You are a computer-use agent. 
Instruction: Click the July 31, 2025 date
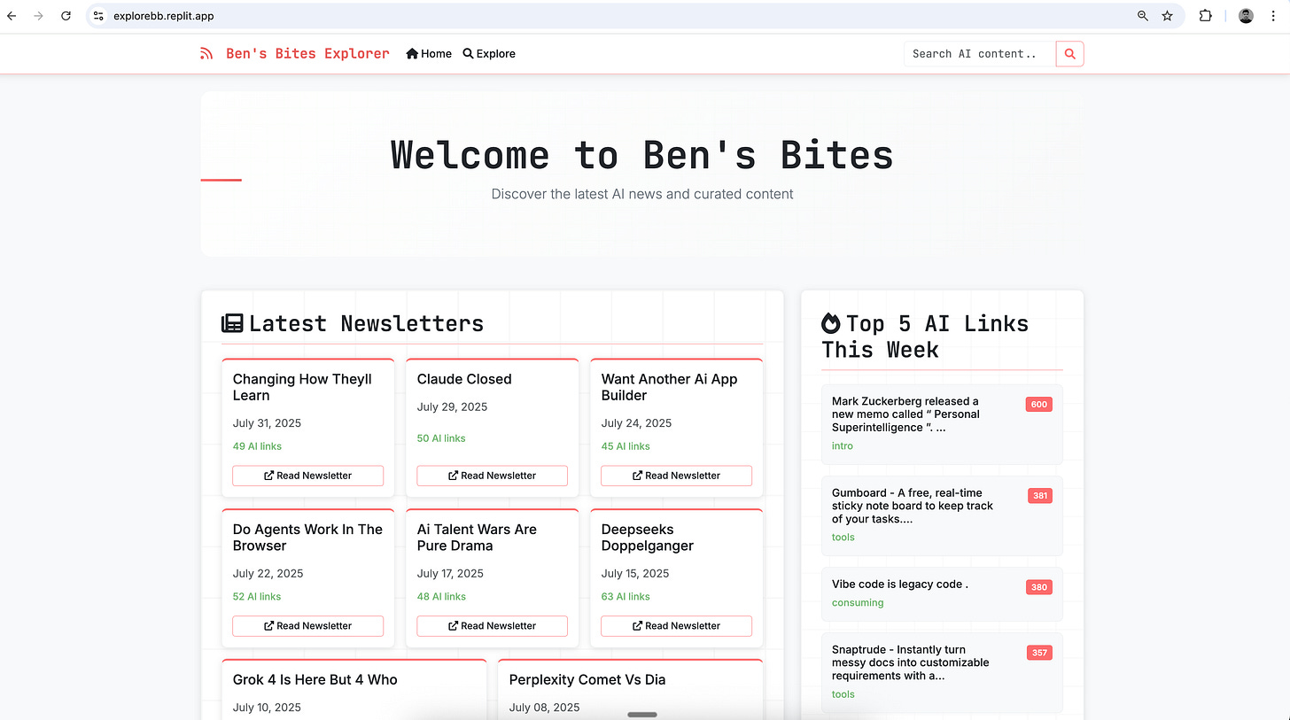(x=267, y=423)
